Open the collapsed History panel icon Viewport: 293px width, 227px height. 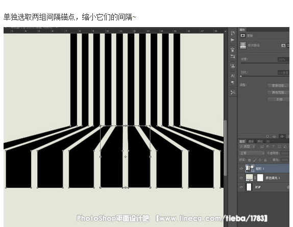(232, 33)
